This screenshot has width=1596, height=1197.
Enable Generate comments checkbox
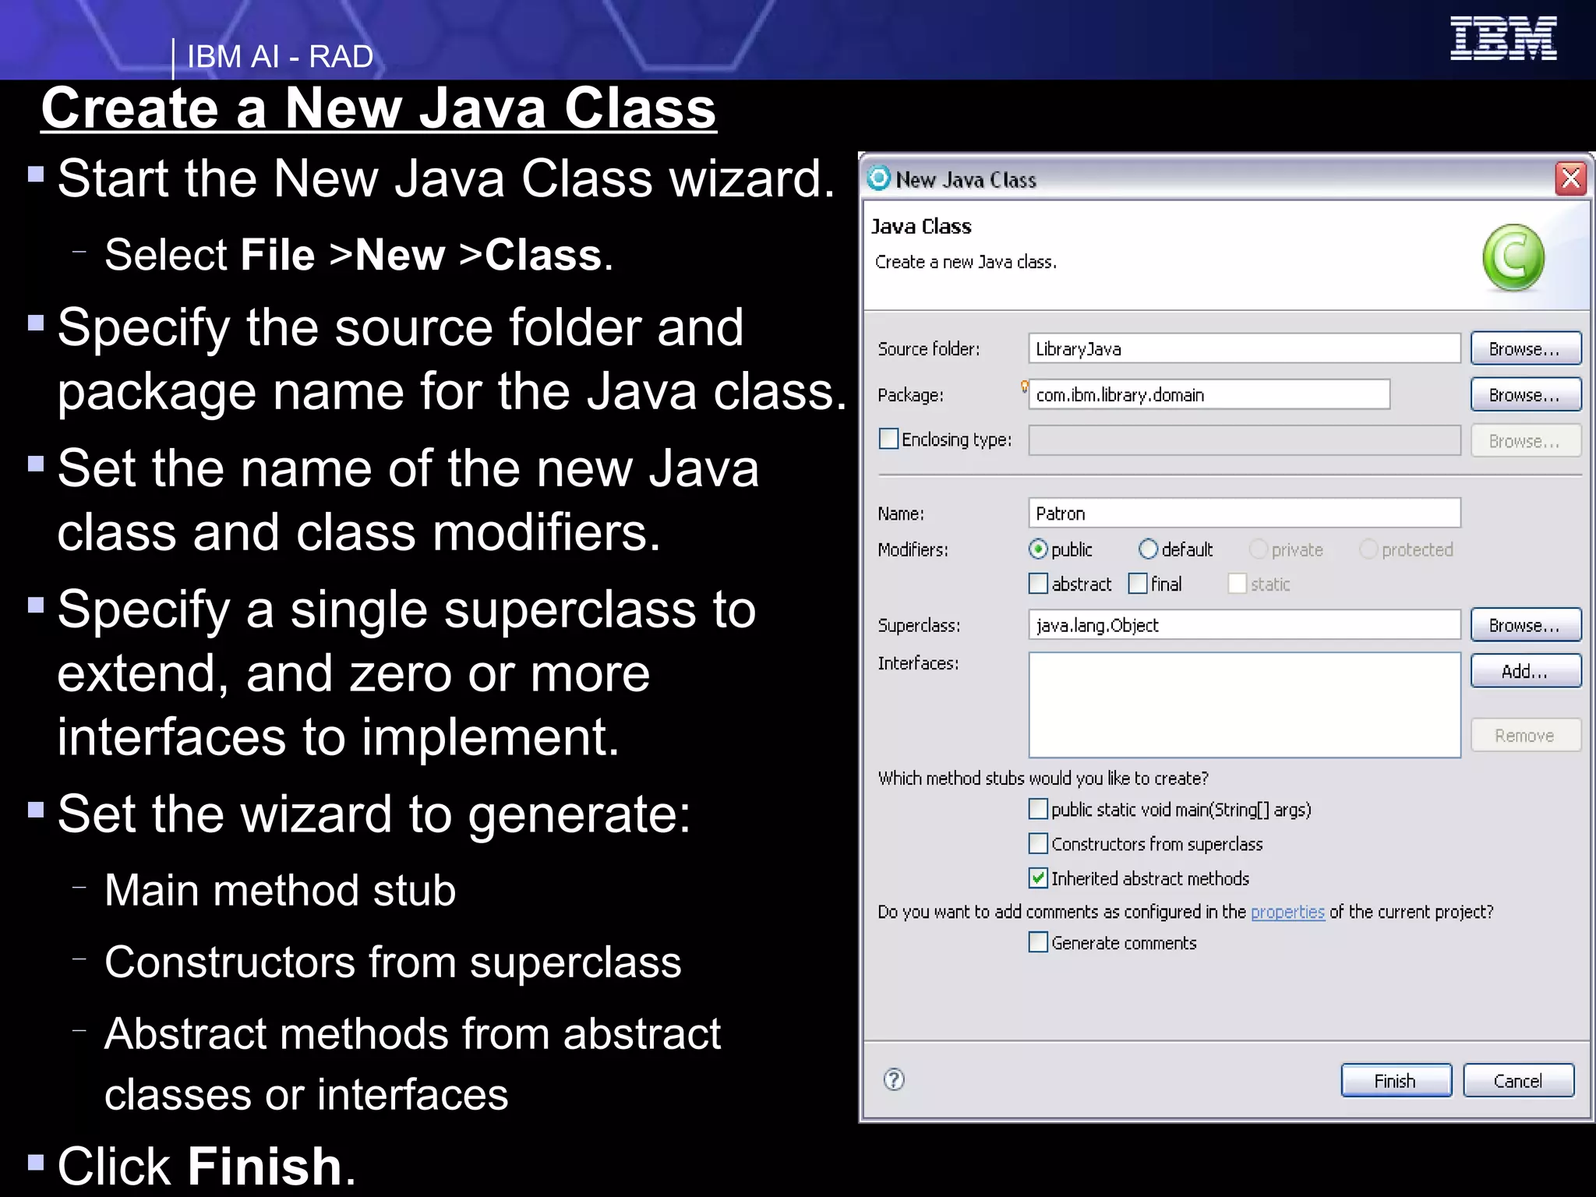pos(1038,942)
